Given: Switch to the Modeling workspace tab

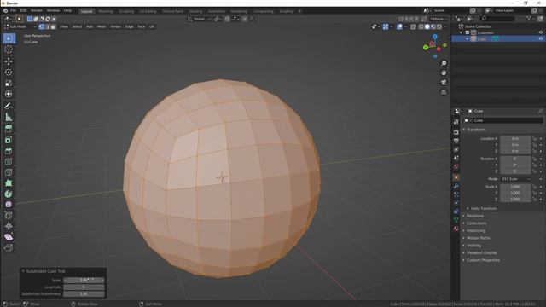Looking at the screenshot, I should pyautogui.click(x=106, y=11).
